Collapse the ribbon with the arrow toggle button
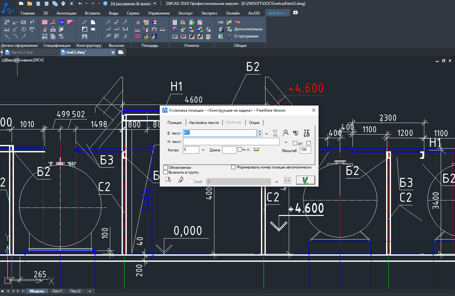 tap(295, 13)
